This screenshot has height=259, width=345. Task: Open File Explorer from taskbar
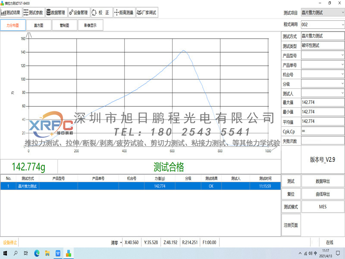(x=47, y=253)
